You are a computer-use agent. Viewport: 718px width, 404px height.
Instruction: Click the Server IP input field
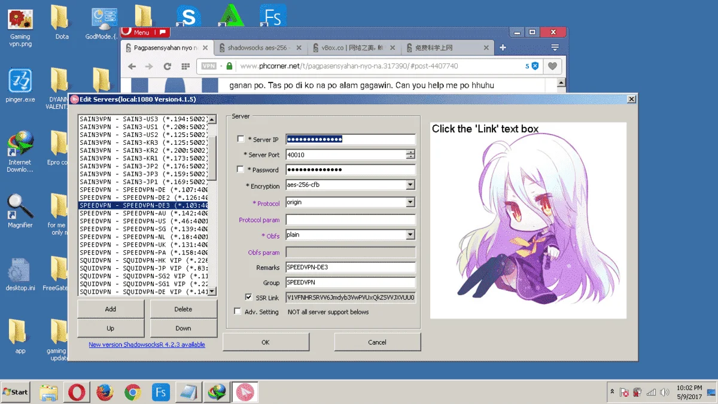pyautogui.click(x=351, y=139)
